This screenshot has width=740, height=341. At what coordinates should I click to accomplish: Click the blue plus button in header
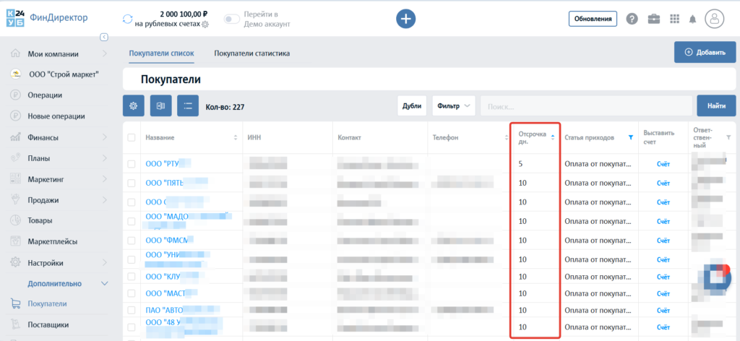pyautogui.click(x=405, y=20)
